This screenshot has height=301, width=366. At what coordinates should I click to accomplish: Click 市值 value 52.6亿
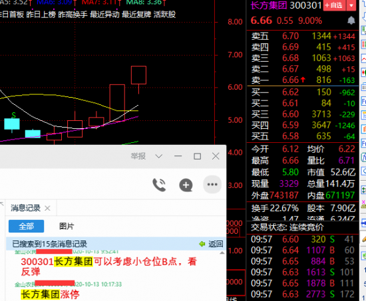[x=343, y=172]
